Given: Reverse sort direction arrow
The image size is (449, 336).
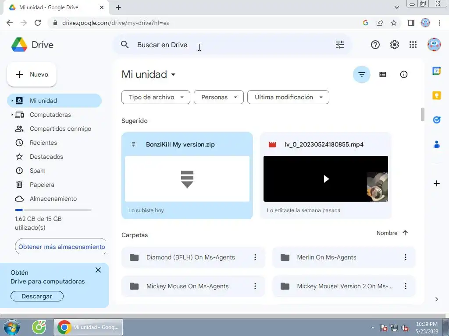Looking at the screenshot, I should (405, 233).
